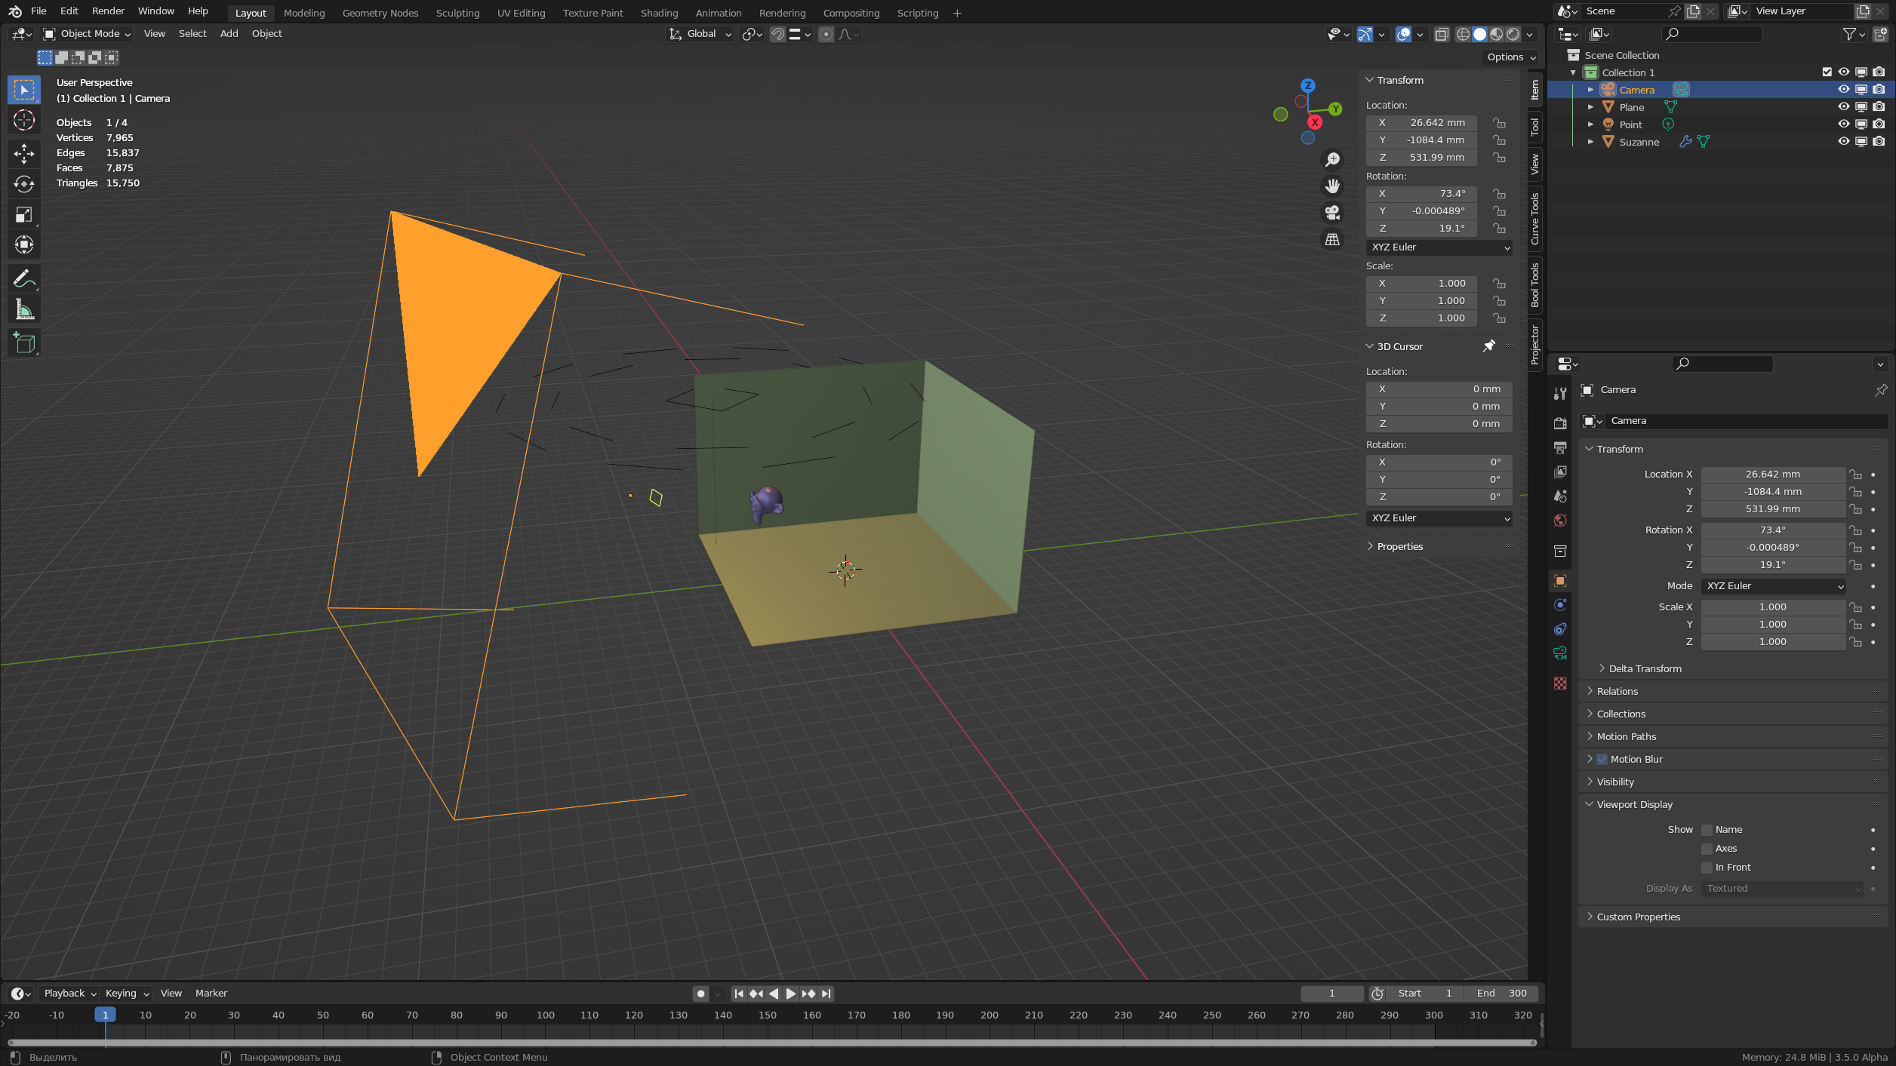Open the rotation Mode XYZ Euler dropdown in Properties
Screen dimensions: 1896x1066
1774,586
